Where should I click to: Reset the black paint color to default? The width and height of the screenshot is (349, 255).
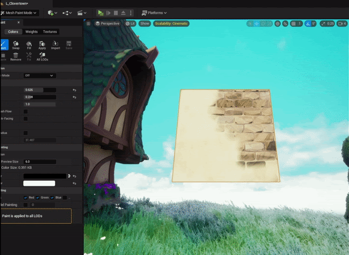tap(74, 176)
